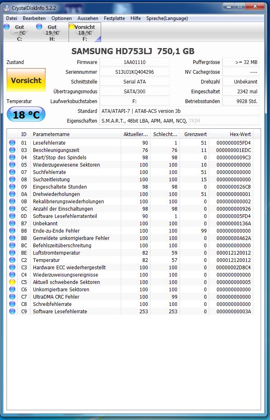Click the status dot for Hardware ECC wiederhergestellt
The width and height of the screenshot is (270, 420).
tap(12, 267)
